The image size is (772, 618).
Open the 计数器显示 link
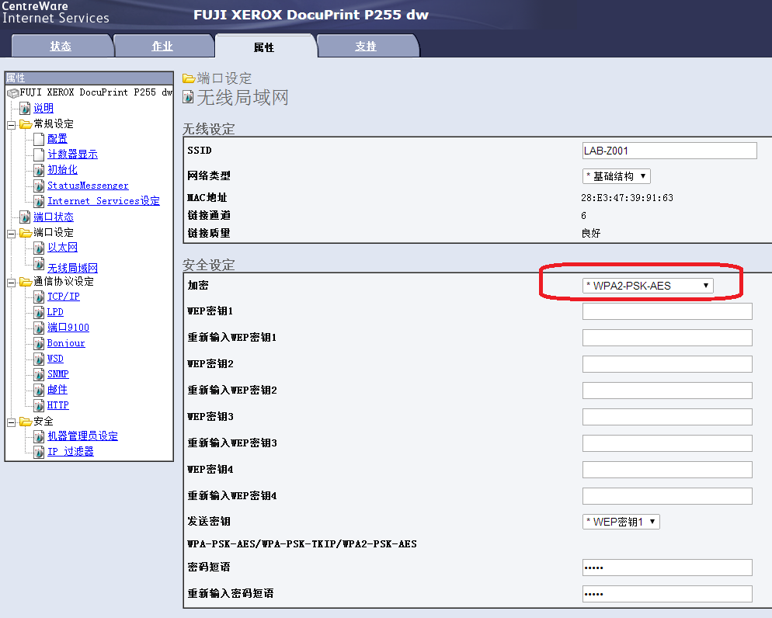pos(72,154)
